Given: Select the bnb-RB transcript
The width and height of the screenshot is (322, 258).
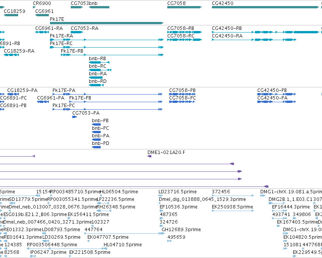Looking at the screenshot, I should (x=99, y=62).
